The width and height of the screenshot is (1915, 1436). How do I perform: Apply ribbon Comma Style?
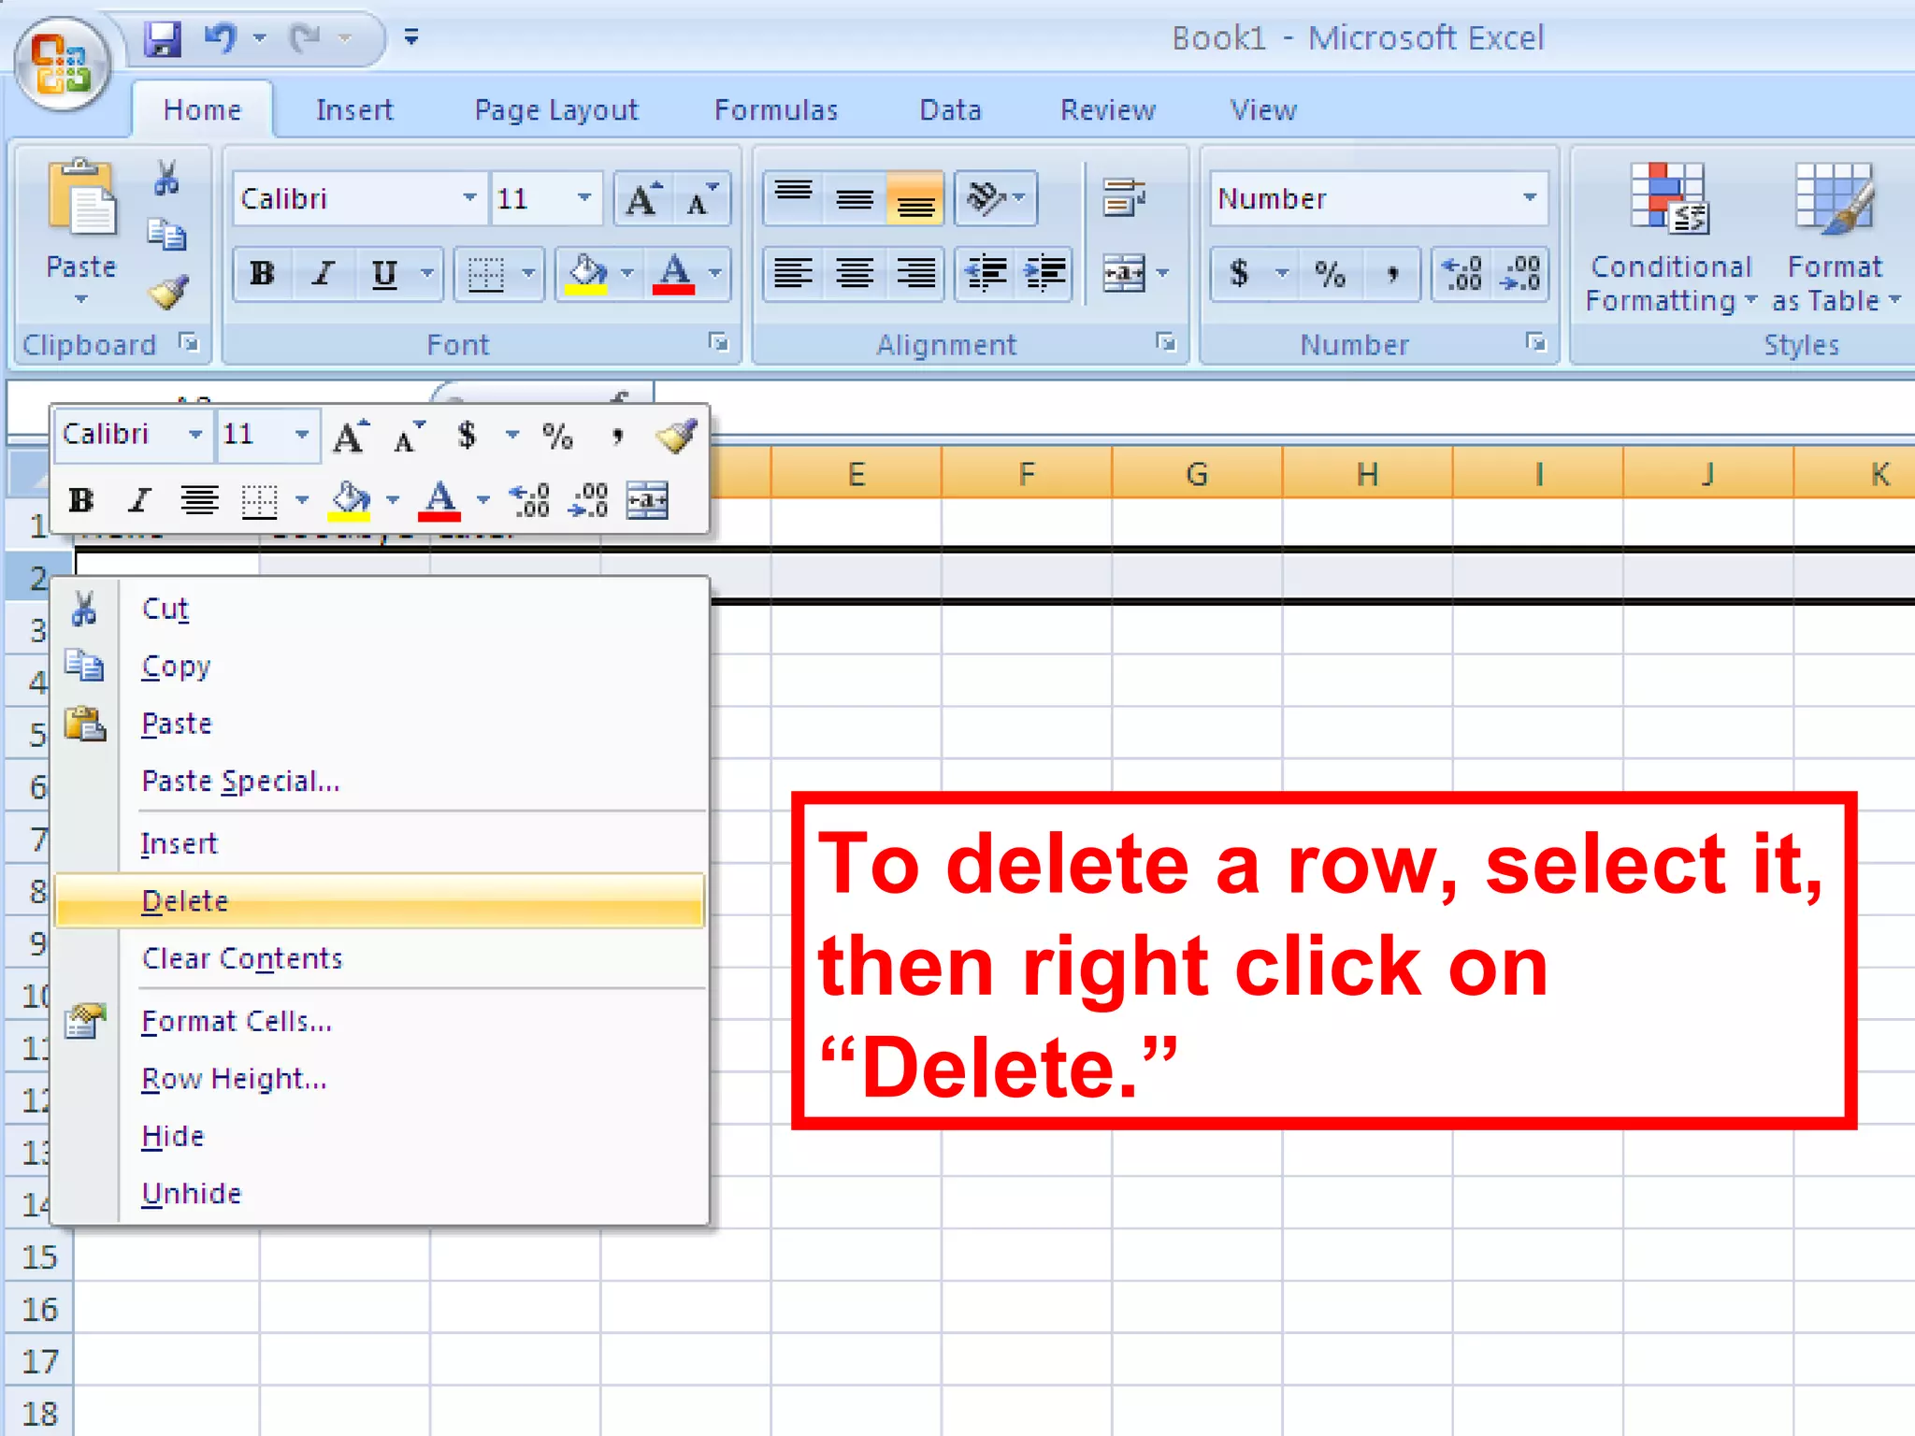pyautogui.click(x=1392, y=274)
